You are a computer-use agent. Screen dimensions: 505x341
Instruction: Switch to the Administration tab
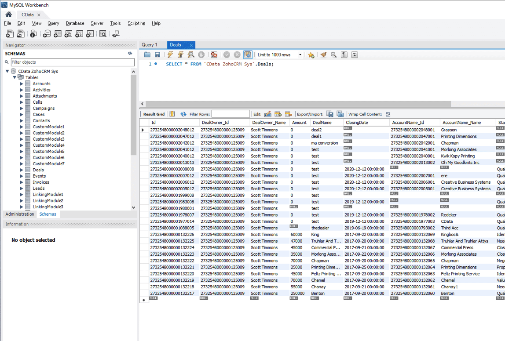tap(19, 214)
